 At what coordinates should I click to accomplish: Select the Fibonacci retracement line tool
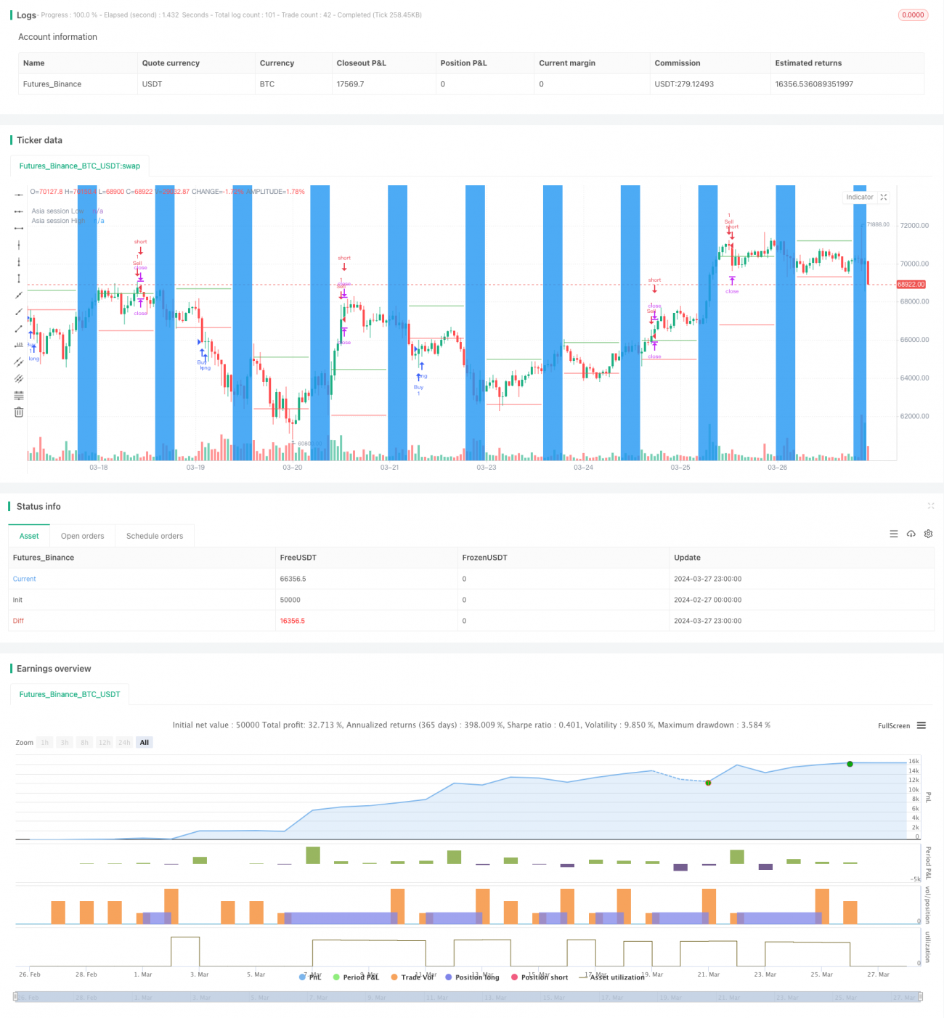coord(19,396)
